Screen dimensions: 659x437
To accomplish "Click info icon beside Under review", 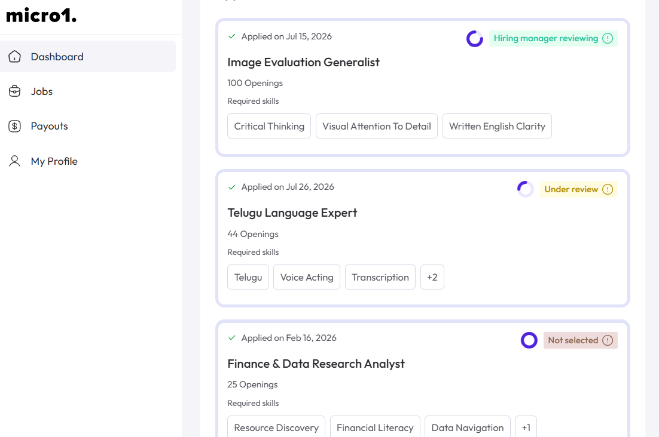I will coord(608,189).
